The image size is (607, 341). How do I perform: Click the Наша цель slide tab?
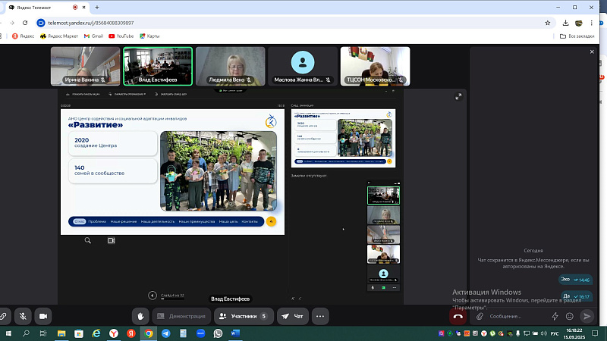pos(228,221)
